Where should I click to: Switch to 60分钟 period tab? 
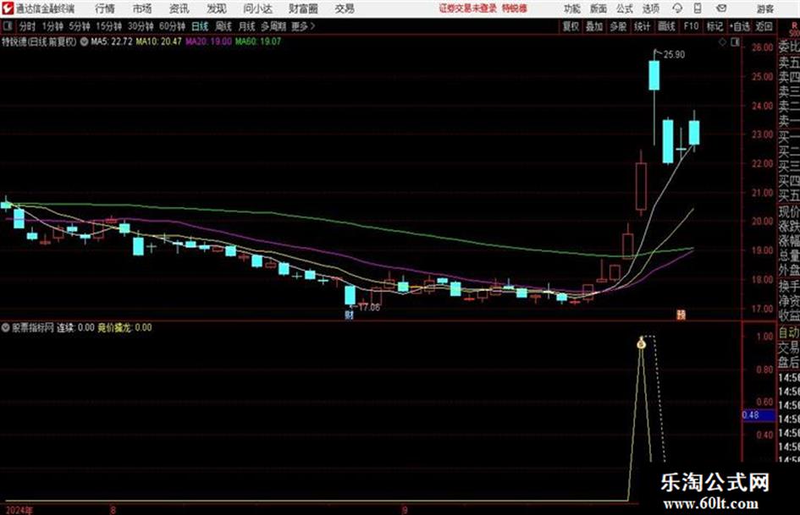[x=173, y=26]
